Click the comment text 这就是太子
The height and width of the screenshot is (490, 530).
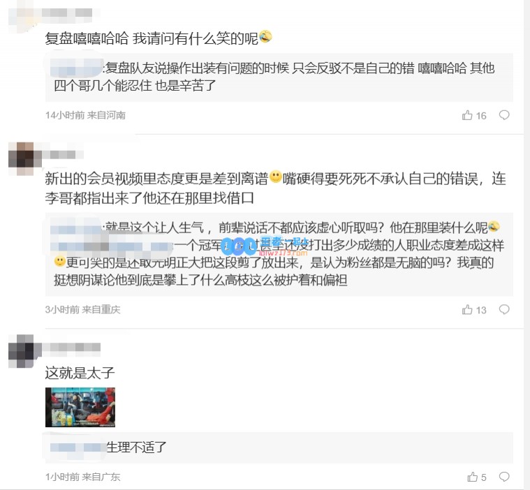coord(80,373)
